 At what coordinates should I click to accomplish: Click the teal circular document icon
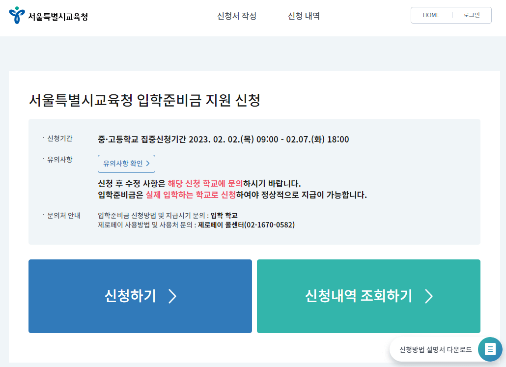[x=490, y=349]
